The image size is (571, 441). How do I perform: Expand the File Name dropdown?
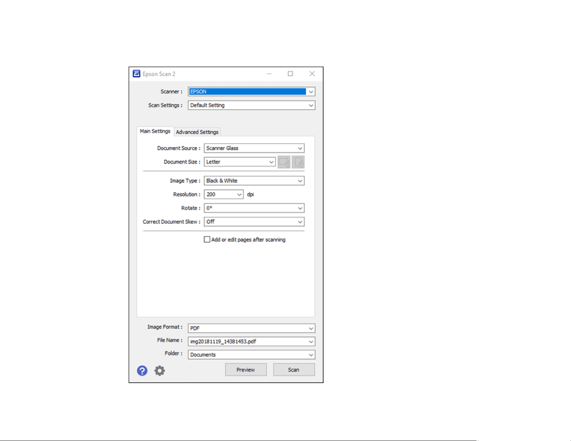click(251, 341)
